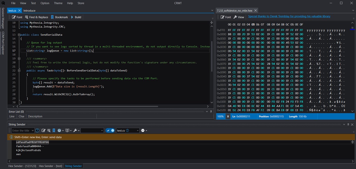This screenshot has height=169, width=356.
Task: Open the wrench settings tool in String Sender
Action: coord(75,130)
